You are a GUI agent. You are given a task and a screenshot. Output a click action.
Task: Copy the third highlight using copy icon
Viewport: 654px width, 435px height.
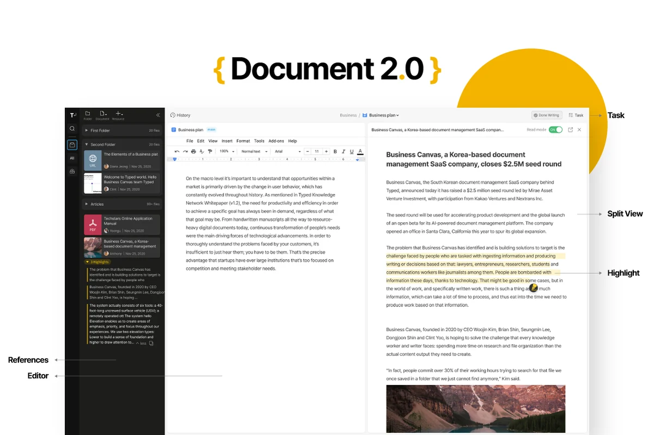point(152,343)
